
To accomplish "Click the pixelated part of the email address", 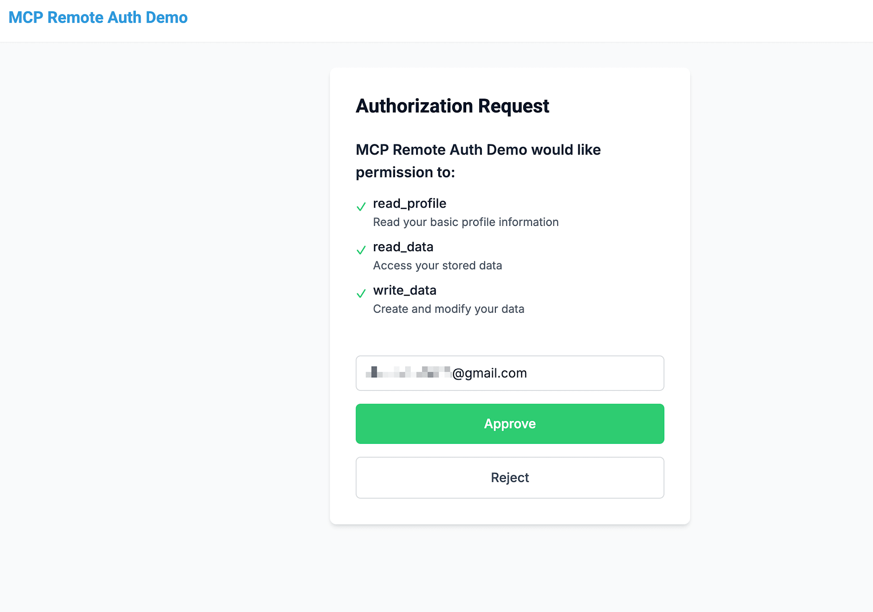I will point(408,372).
